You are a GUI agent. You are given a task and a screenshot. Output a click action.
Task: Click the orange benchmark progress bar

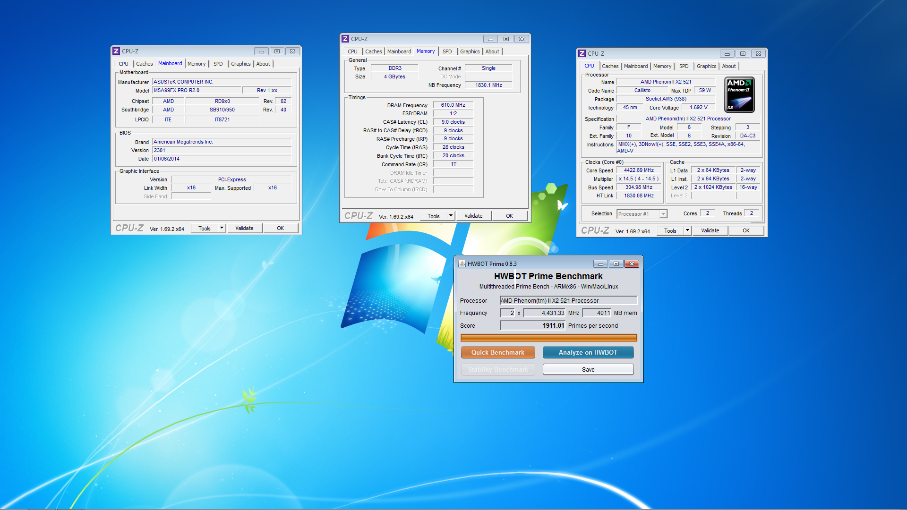point(548,338)
